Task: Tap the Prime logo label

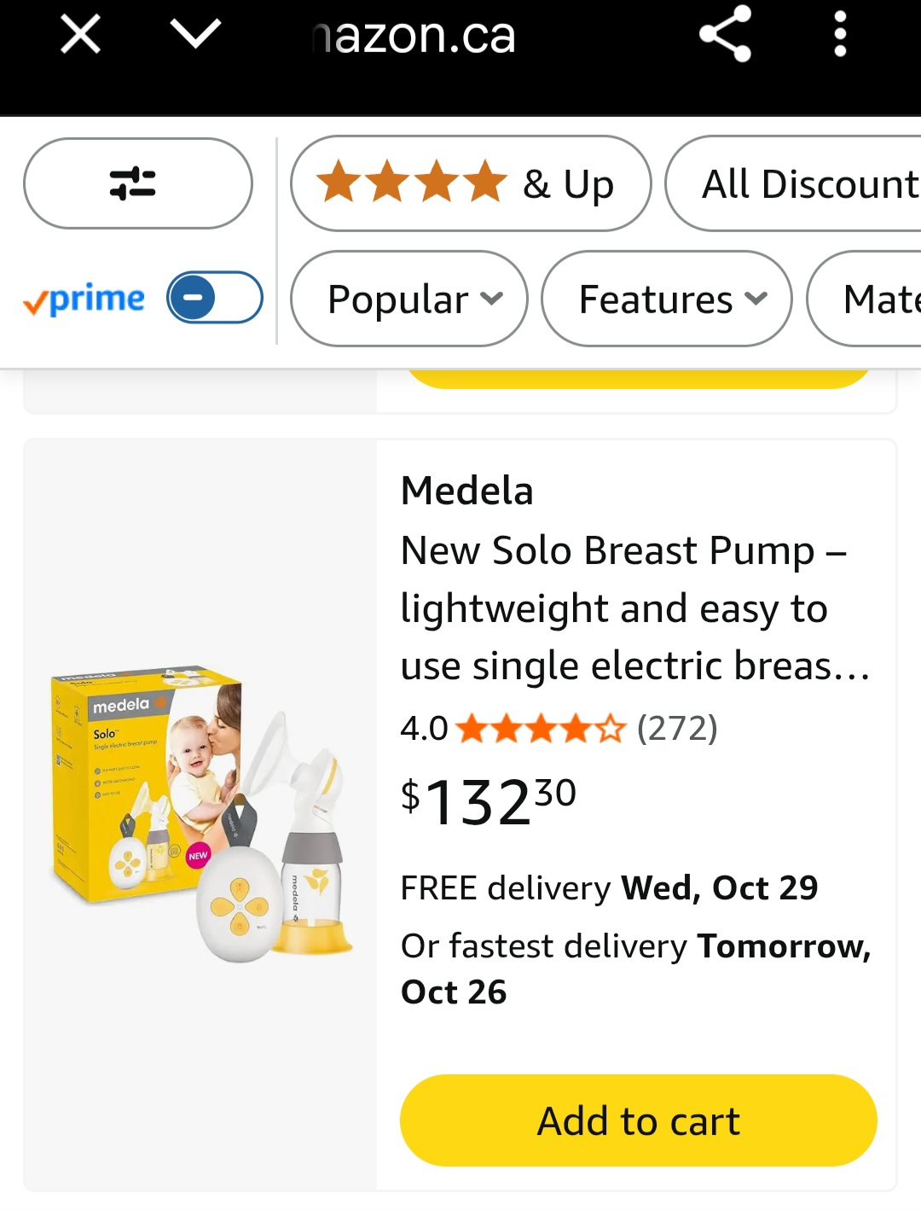Action: point(84,300)
